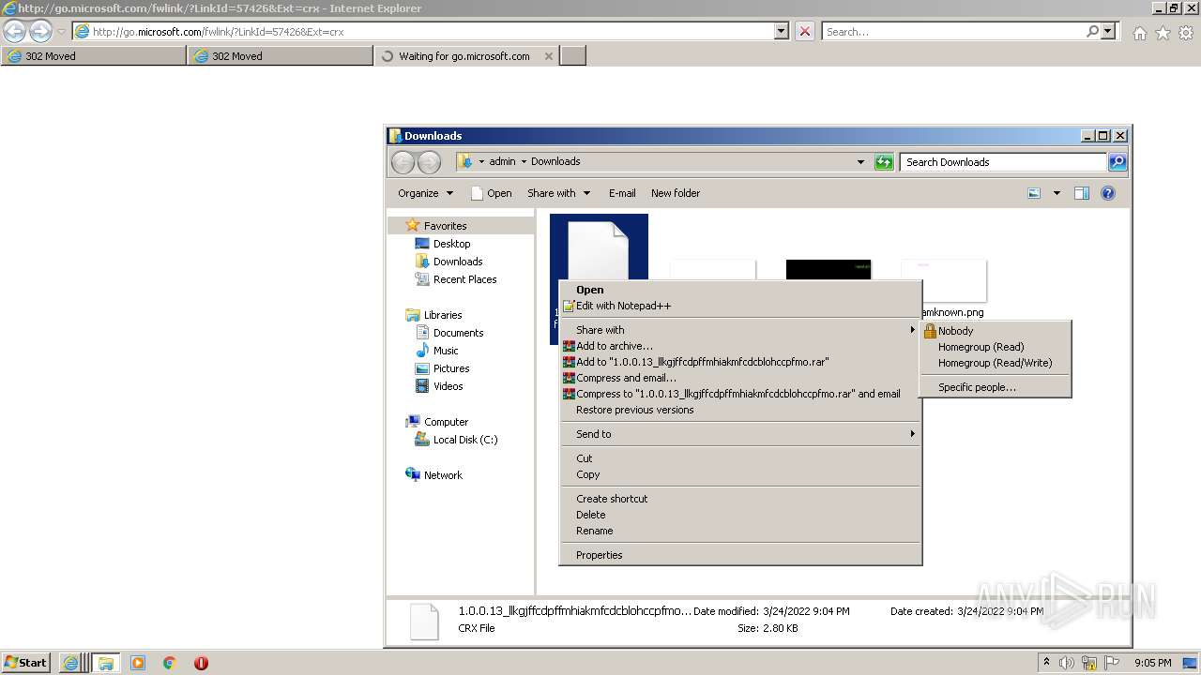Click Open toolbar button in Explorer
The height and width of the screenshot is (675, 1201).
pyautogui.click(x=491, y=193)
